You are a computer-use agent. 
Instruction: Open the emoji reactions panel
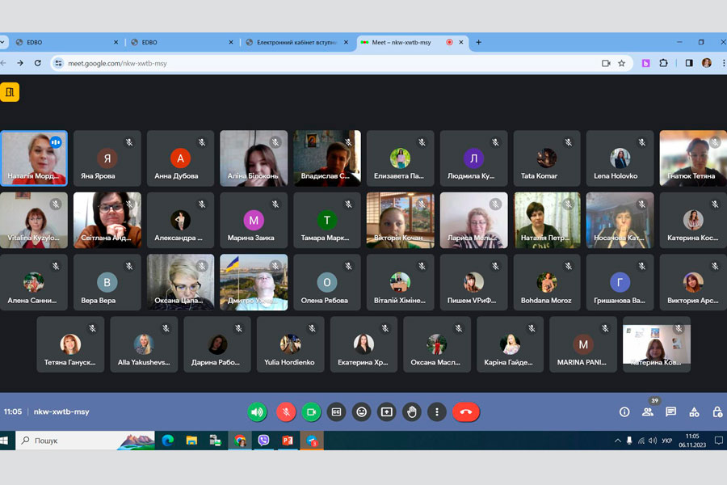[x=362, y=412]
